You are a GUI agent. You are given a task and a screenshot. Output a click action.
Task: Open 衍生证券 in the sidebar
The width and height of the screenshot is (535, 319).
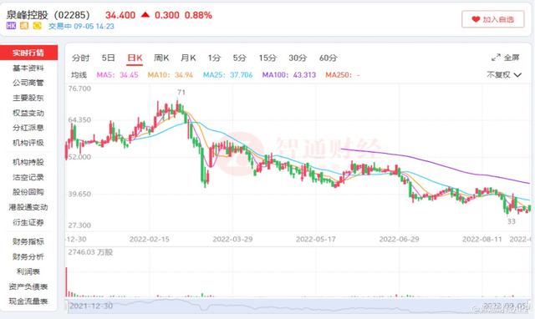[x=28, y=223]
